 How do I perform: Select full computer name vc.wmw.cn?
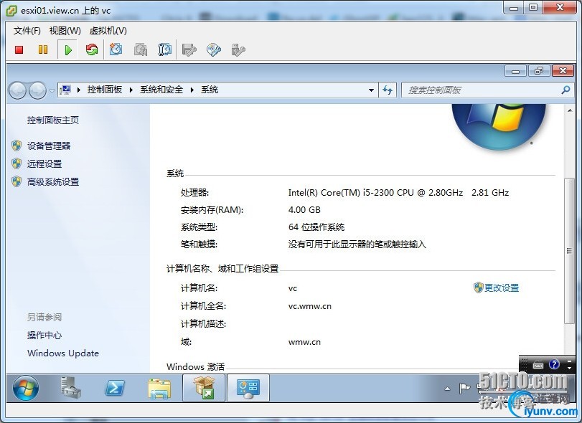click(x=310, y=306)
